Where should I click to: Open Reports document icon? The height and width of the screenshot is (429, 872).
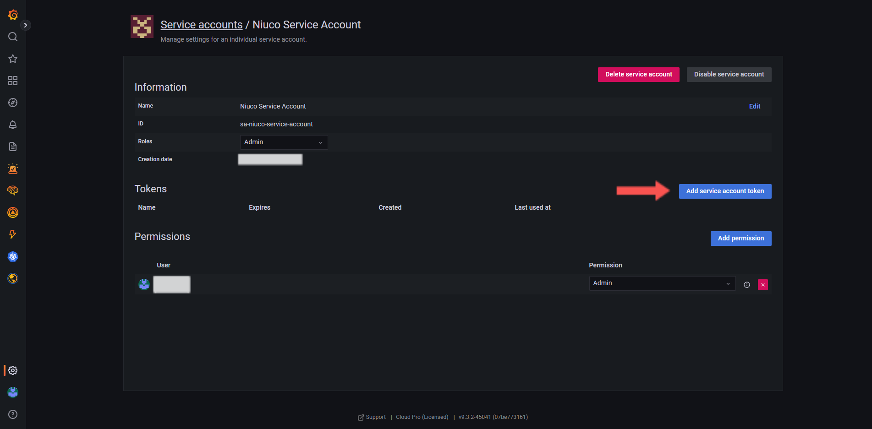pos(13,147)
